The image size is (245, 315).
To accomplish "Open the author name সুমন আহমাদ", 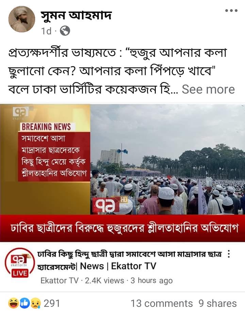I will [76, 15].
